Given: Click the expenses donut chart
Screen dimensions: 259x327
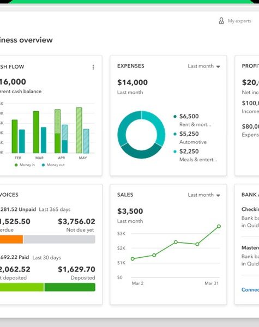Looking at the screenshot, I should click(141, 135).
